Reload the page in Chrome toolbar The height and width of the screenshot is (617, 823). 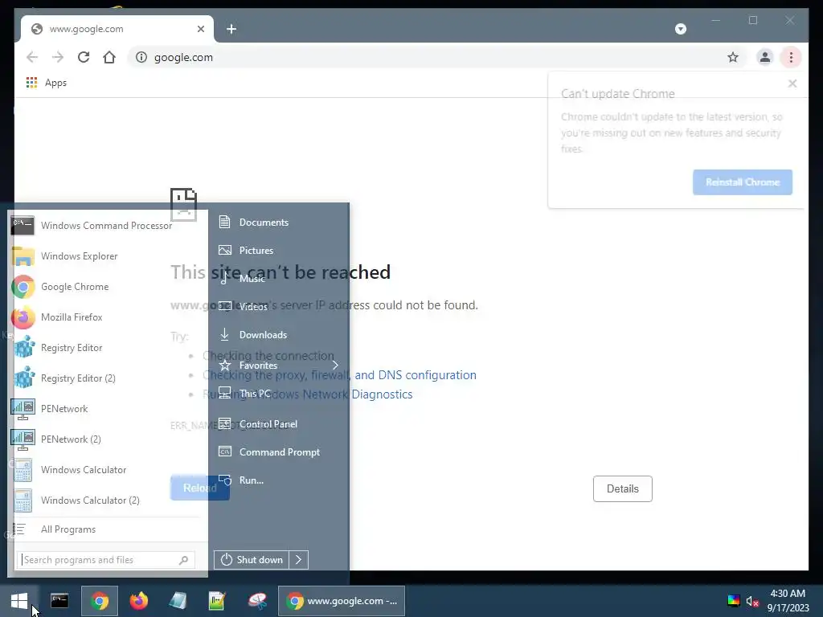84,57
